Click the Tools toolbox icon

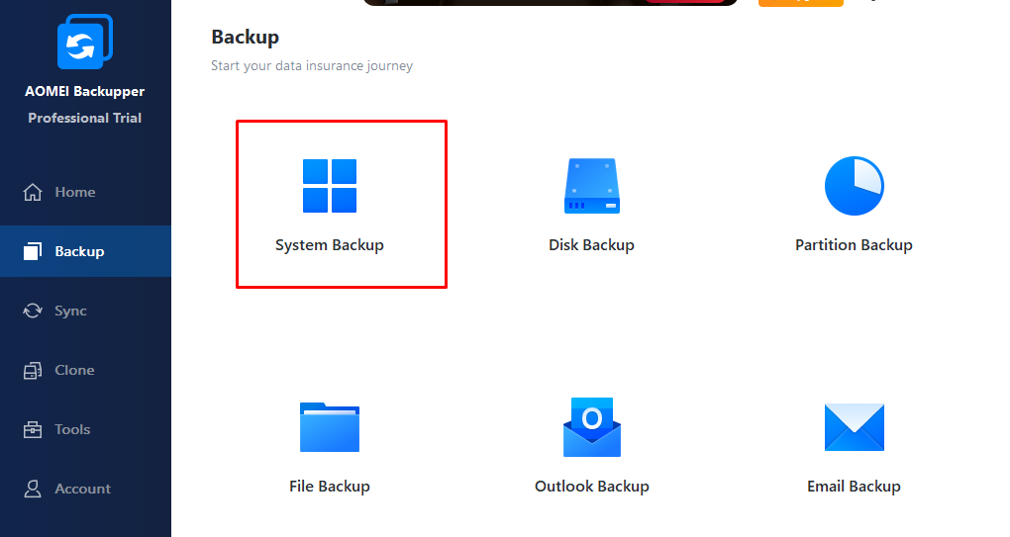[x=33, y=429]
